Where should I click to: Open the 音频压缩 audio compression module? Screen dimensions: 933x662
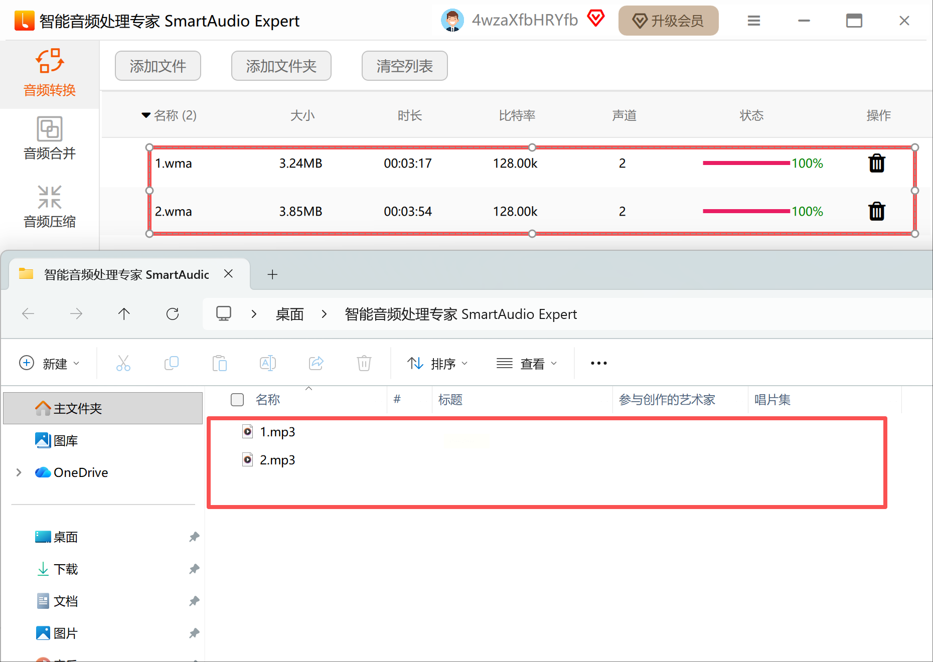click(x=50, y=207)
